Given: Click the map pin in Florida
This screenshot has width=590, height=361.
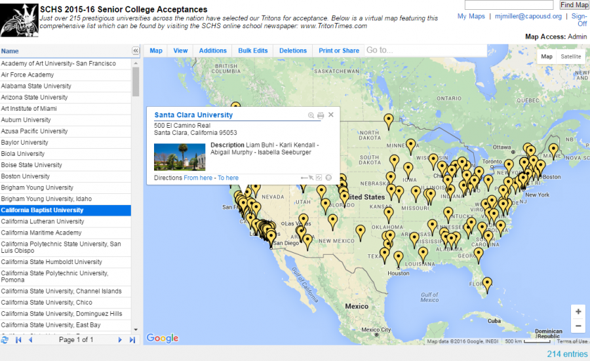Looking at the screenshot, I should point(487,285).
